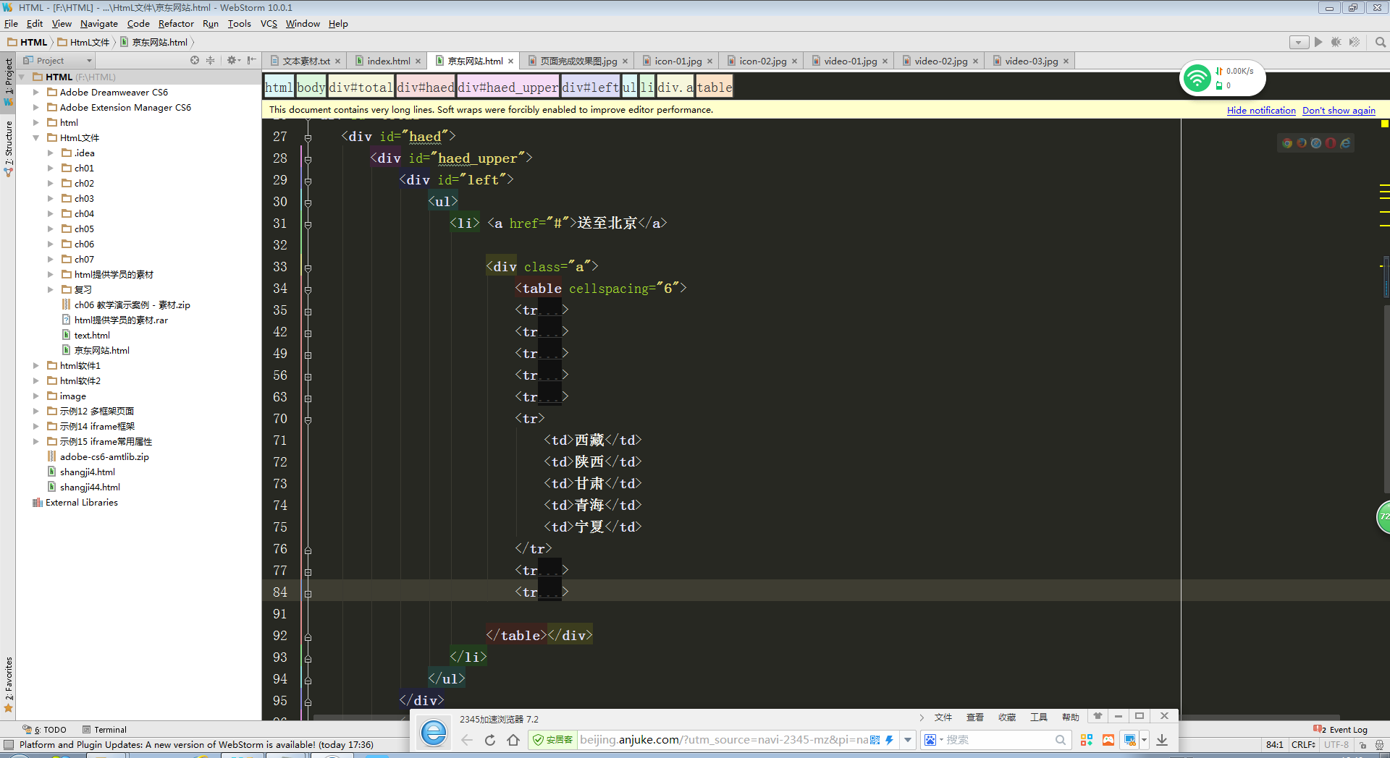Open Project panel settings gear
Screen dimensions: 1390x758
click(233, 60)
